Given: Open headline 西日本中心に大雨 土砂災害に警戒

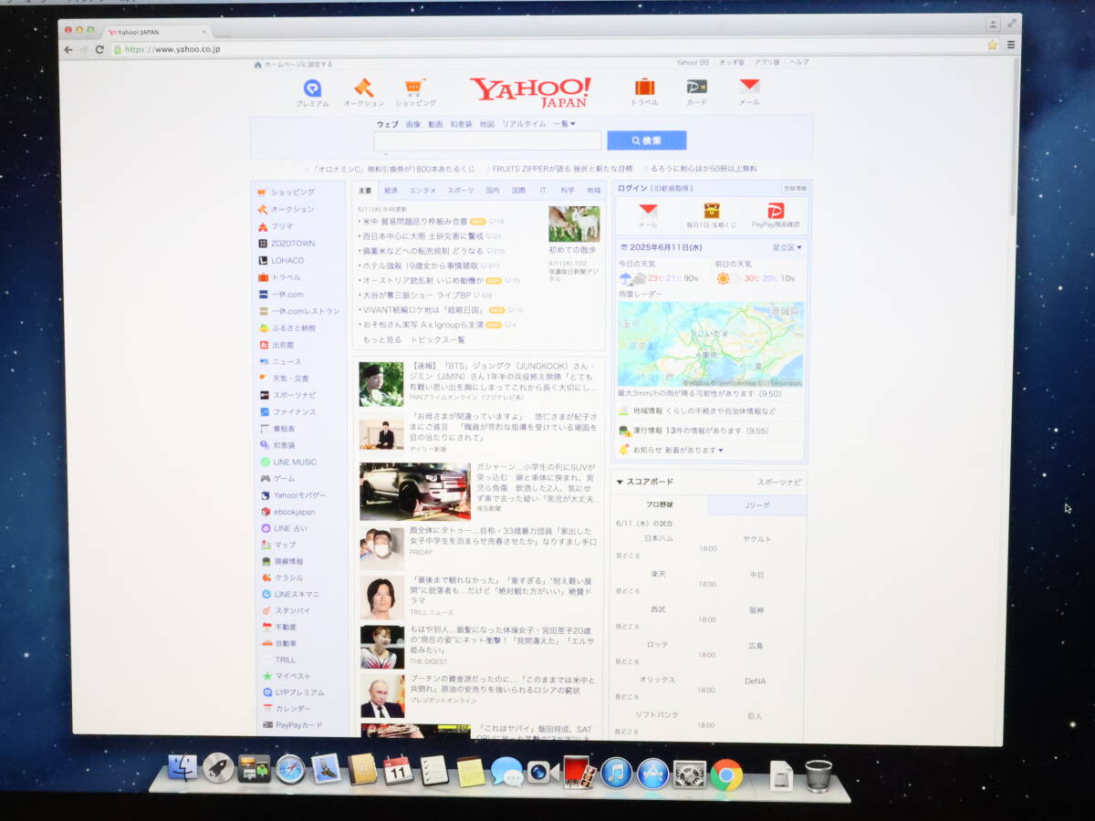Looking at the screenshot, I should point(423,236).
